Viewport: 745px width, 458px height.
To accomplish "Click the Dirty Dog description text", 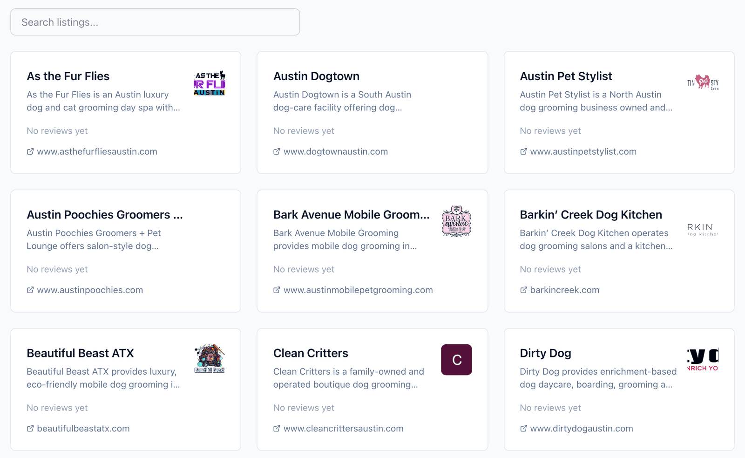I will coord(598,378).
